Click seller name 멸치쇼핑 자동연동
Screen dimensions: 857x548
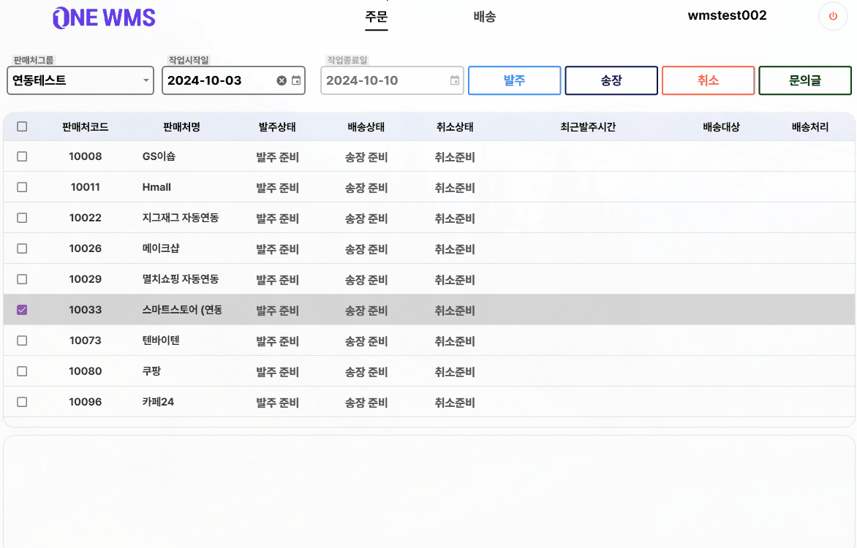[181, 278]
